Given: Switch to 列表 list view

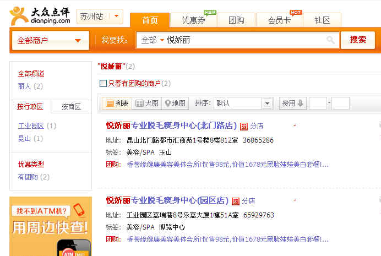Looking at the screenshot, I should pyautogui.click(x=117, y=104).
